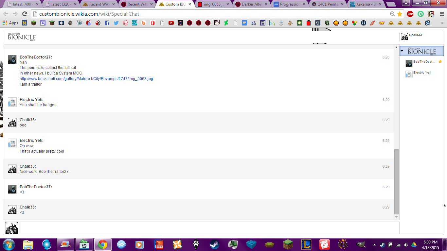Open the Chrome menu hamburger icon
Screen dimensions: 447x251
pyautogui.click(x=441, y=14)
